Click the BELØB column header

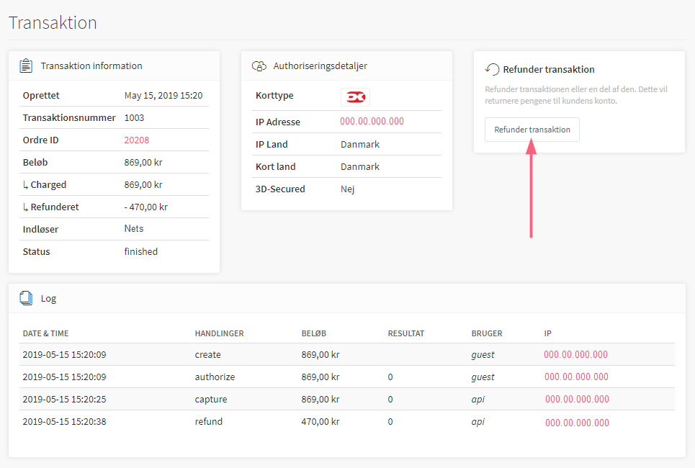point(314,333)
